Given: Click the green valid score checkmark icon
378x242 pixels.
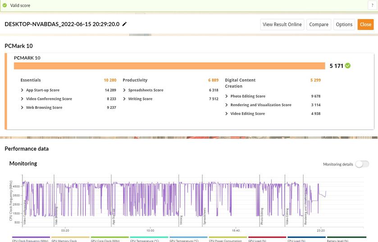Looking at the screenshot, I should [5, 4].
